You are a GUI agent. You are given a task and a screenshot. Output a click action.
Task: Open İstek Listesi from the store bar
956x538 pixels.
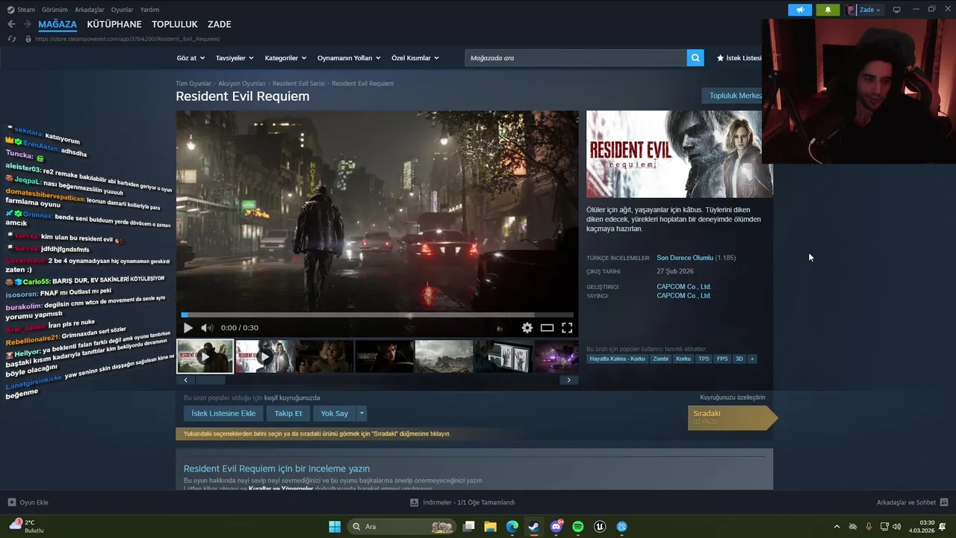[739, 58]
